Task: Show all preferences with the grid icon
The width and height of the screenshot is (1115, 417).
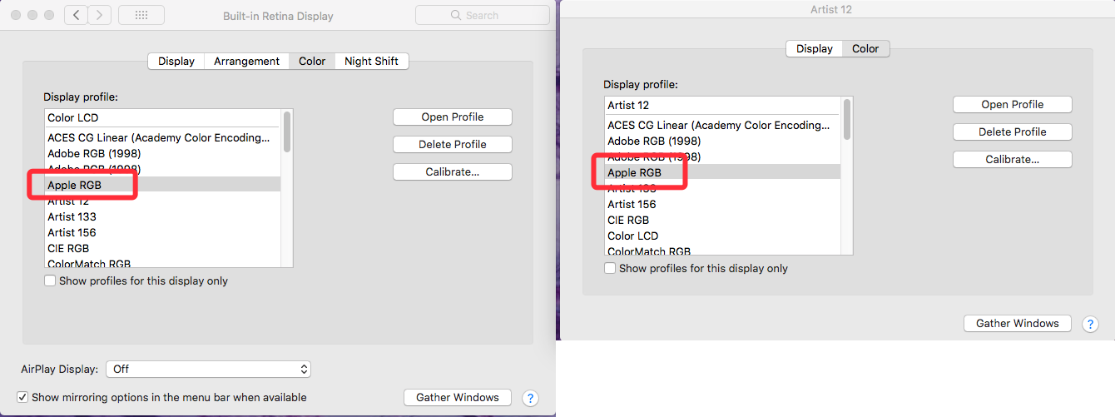Action: tap(141, 15)
